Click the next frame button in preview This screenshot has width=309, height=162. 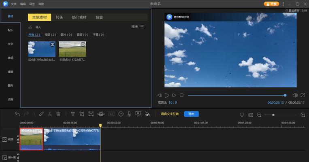(174, 96)
